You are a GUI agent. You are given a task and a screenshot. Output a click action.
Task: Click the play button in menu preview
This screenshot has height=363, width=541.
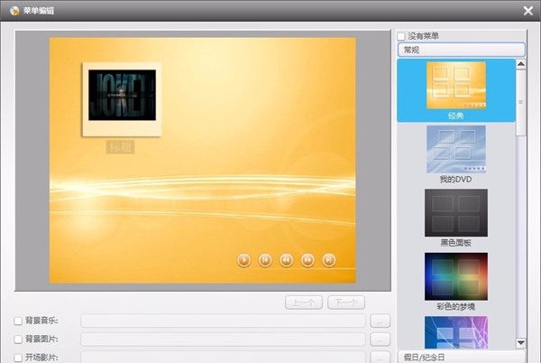point(244,260)
